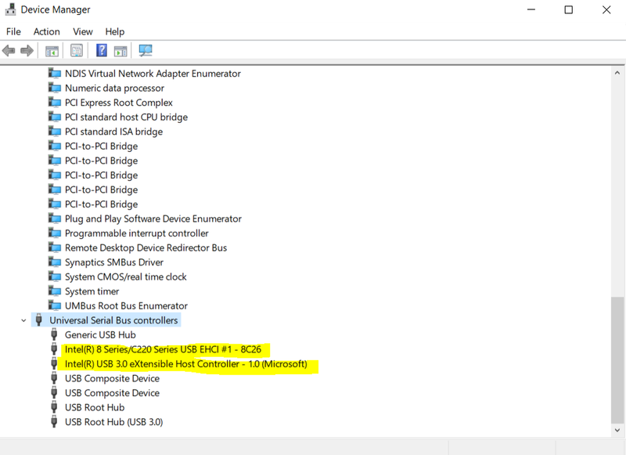Click Show/Hide Action Pane toolbar icon
The image size is (626, 455).
(x=121, y=51)
